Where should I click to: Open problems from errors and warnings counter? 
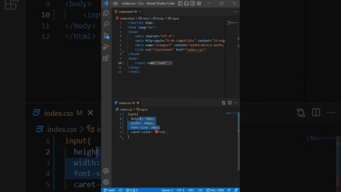132,190
